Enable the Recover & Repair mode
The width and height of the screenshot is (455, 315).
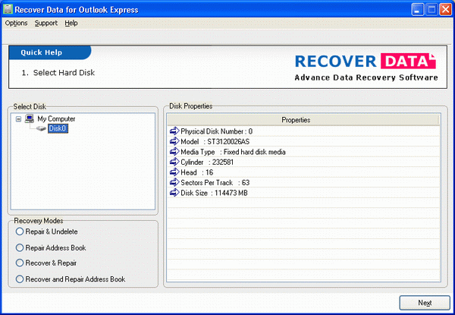click(20, 263)
